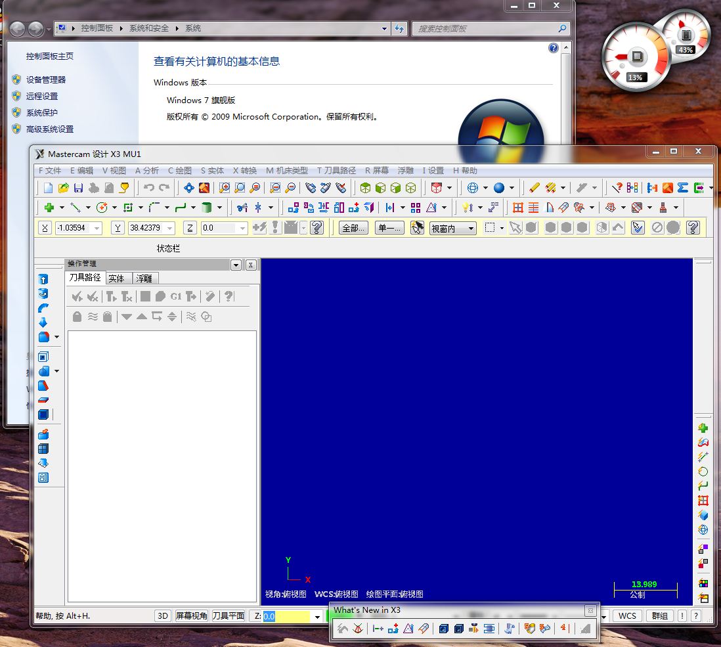721x647 pixels.
Task: Expand dropdown arrow beside the cylinder icon
Action: click(x=219, y=208)
